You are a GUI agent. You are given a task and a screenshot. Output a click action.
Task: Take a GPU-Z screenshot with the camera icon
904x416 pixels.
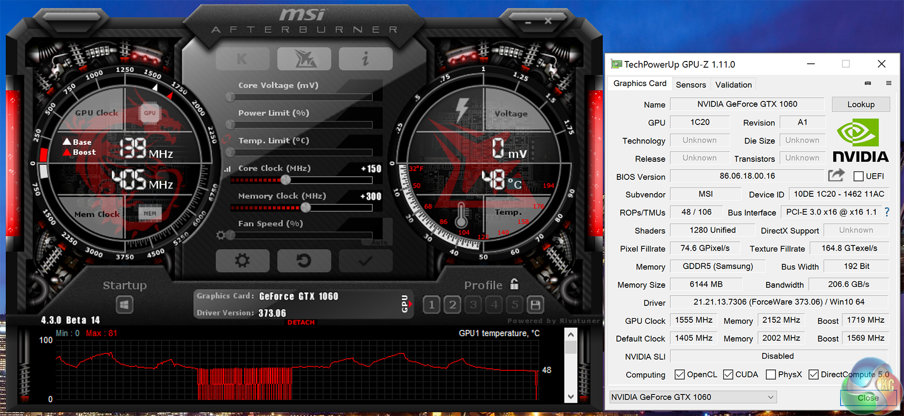click(x=868, y=83)
